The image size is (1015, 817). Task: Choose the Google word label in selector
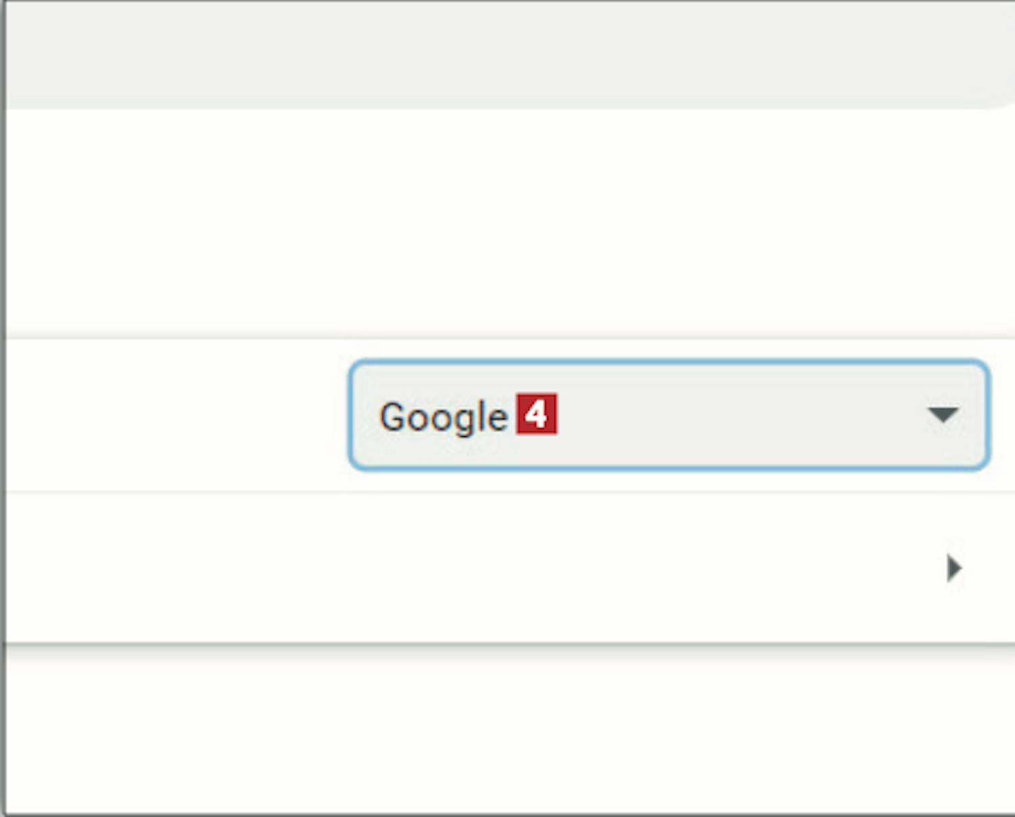pyautogui.click(x=443, y=417)
